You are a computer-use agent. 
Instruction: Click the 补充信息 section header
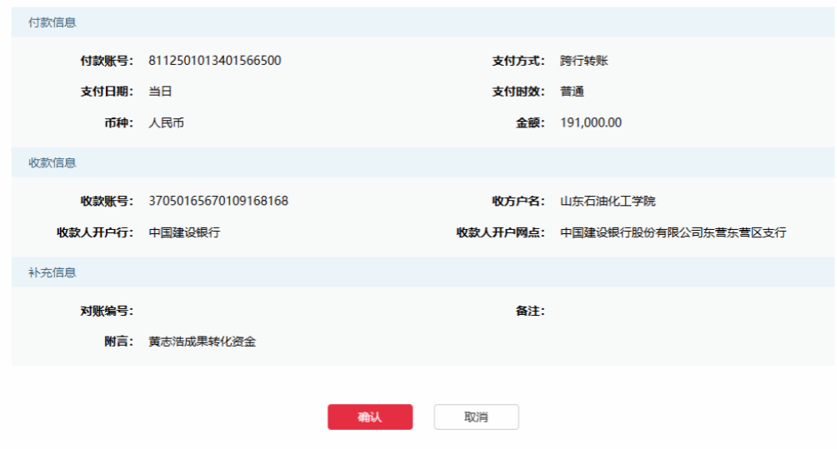[x=53, y=273]
